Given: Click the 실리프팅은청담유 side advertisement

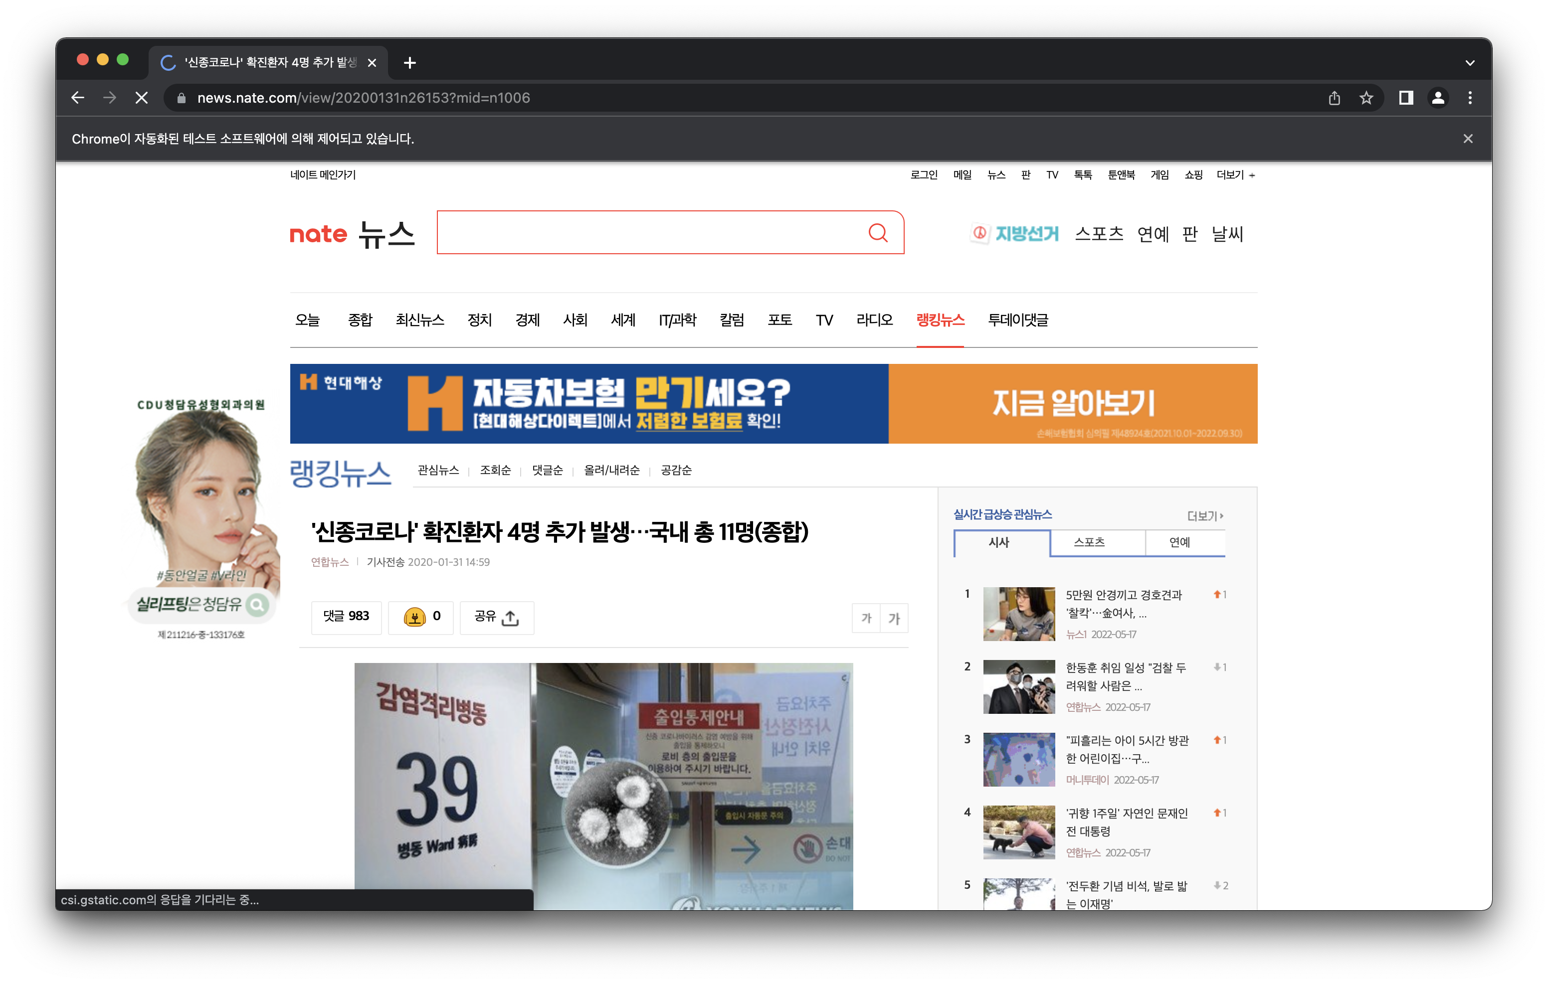Looking at the screenshot, I should point(202,519).
